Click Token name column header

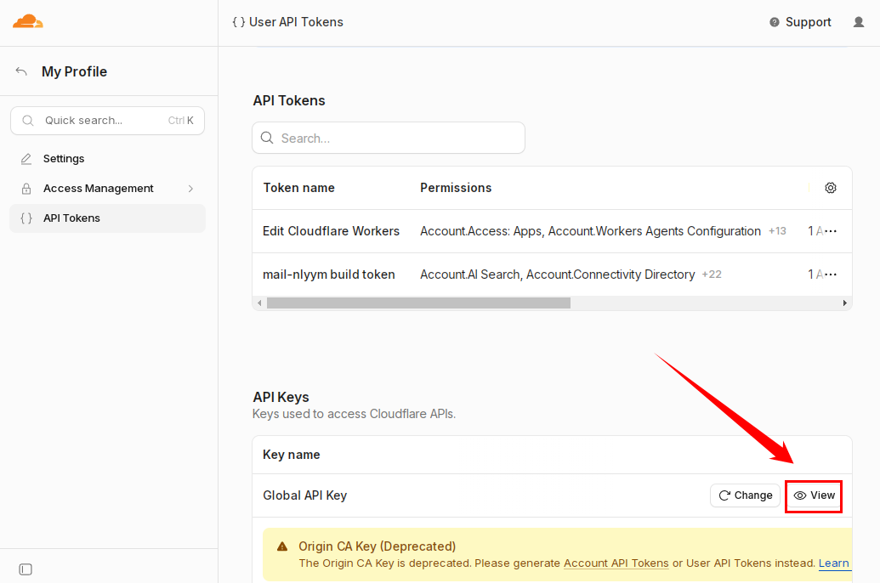point(299,188)
